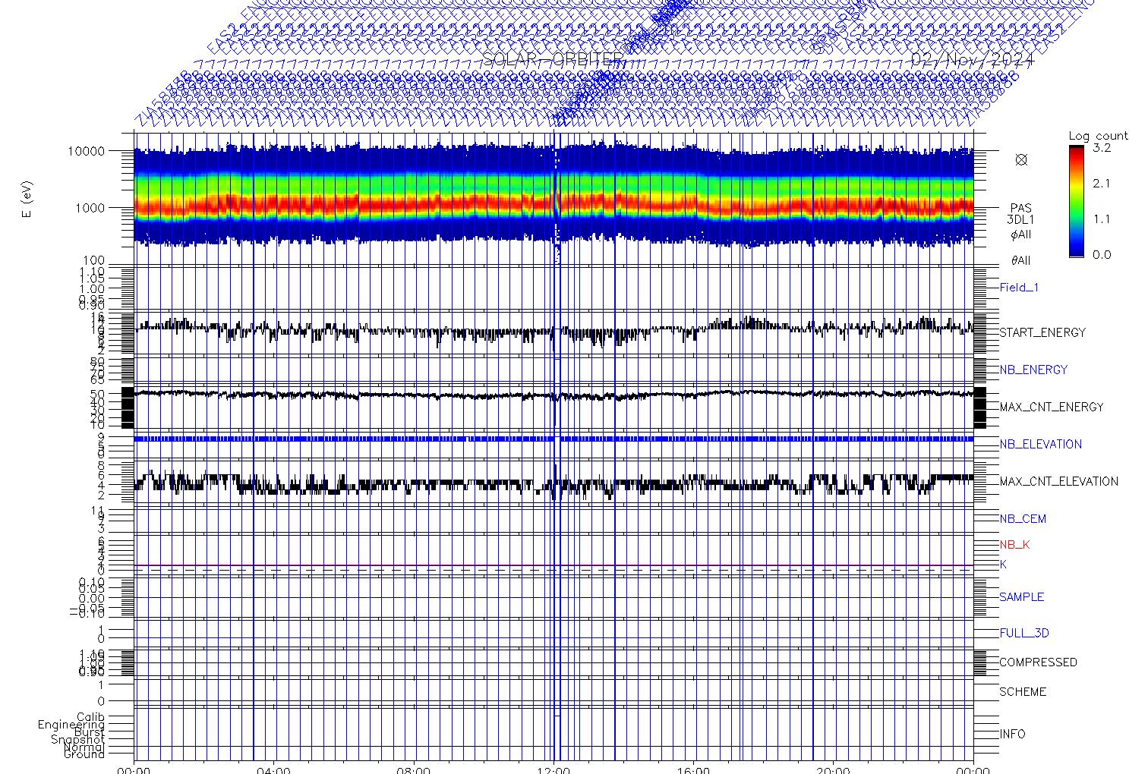Viewport: 1148px width, 774px height.
Task: Select the 0.0 value on Log count scale
Action: [x=1102, y=255]
